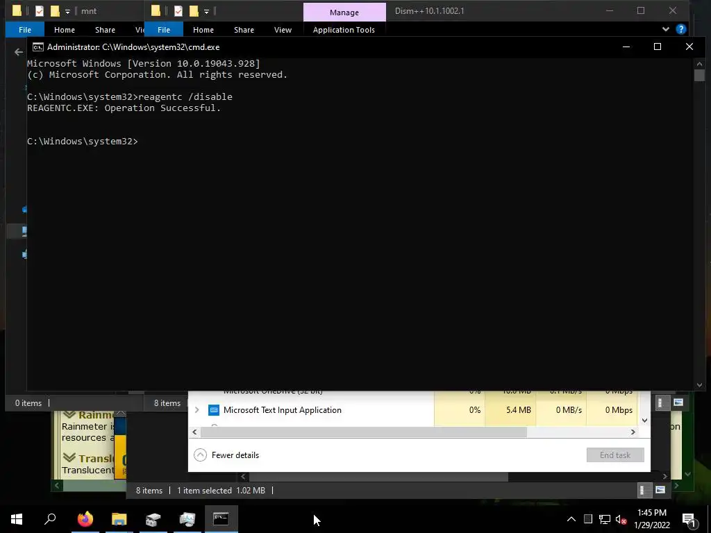Click scroll up arrow in cmd window
The height and width of the screenshot is (533, 711).
click(699, 63)
